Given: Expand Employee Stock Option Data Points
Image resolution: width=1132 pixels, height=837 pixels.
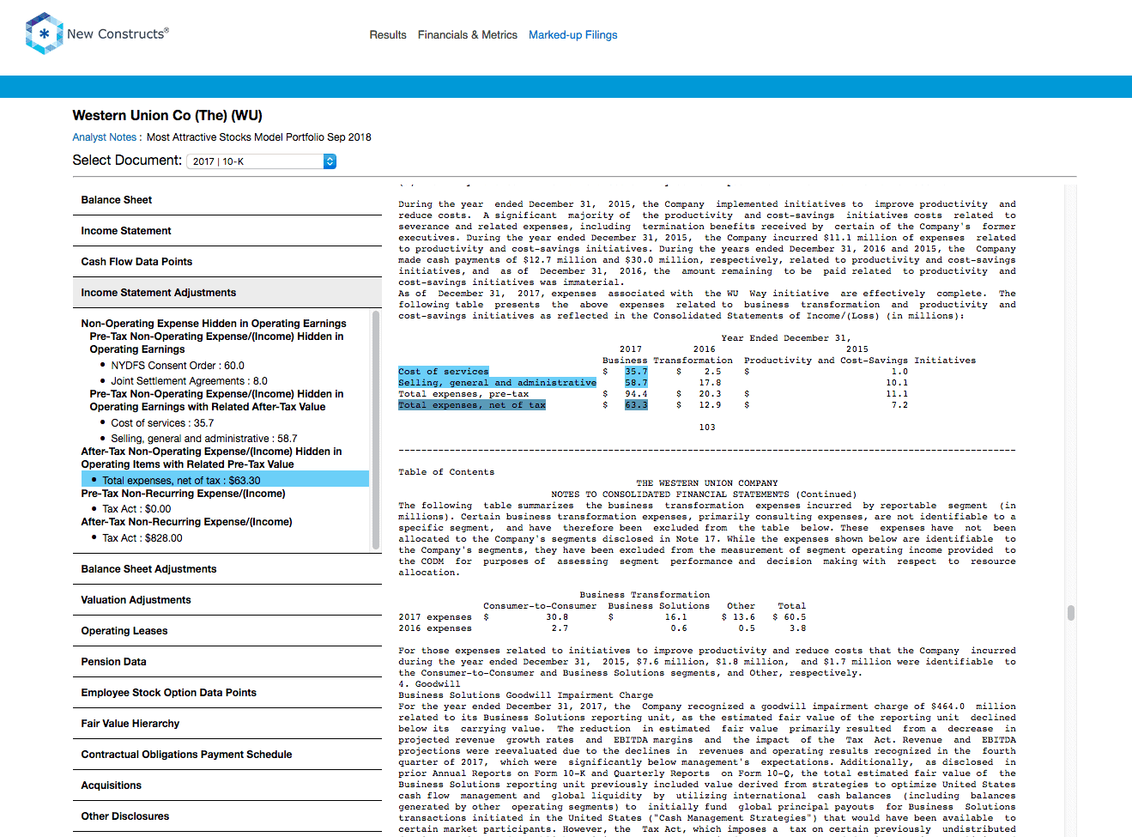Looking at the screenshot, I should click(227, 693).
